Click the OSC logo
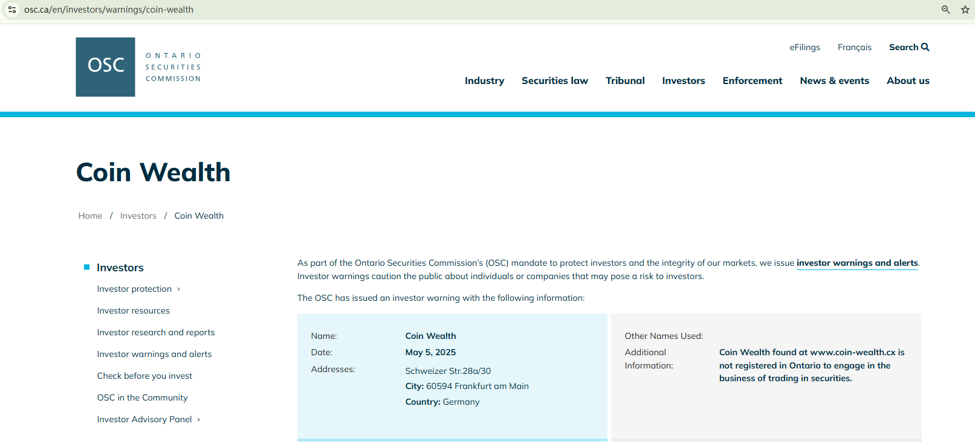975x444 pixels. pyautogui.click(x=138, y=67)
